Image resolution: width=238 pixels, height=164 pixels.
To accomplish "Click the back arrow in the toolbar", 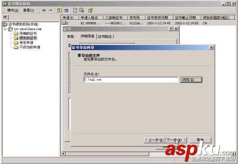I will (44, 10).
